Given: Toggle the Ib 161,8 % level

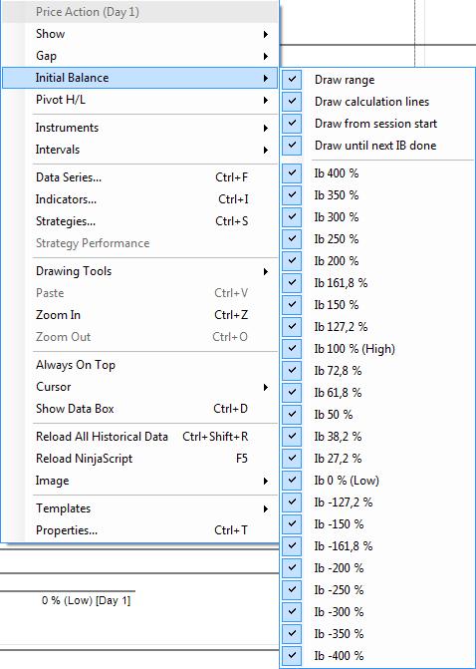Looking at the screenshot, I should click(x=377, y=283).
